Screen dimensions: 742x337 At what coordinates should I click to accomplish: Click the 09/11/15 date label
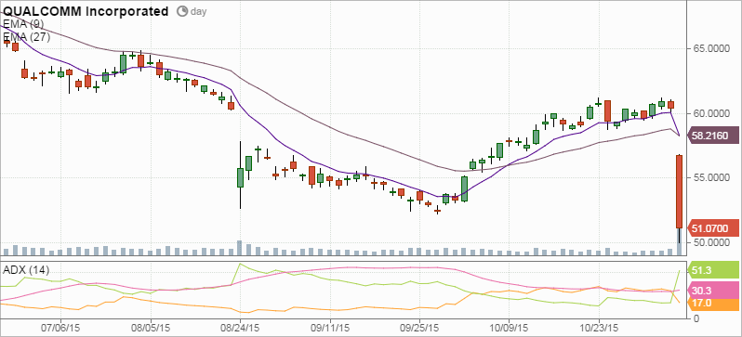pyautogui.click(x=330, y=328)
